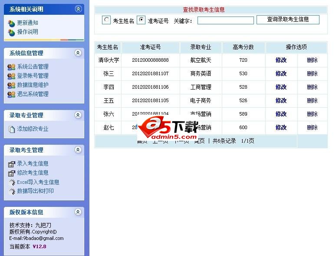Select the 考生姓名 radio button
The height and width of the screenshot is (256, 336).
[106, 20]
